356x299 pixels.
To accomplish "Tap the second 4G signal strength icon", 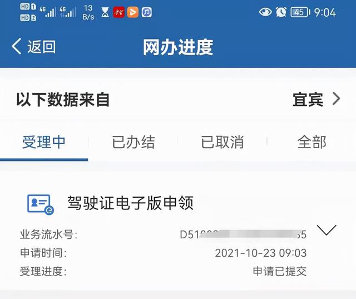I will tap(68, 12).
